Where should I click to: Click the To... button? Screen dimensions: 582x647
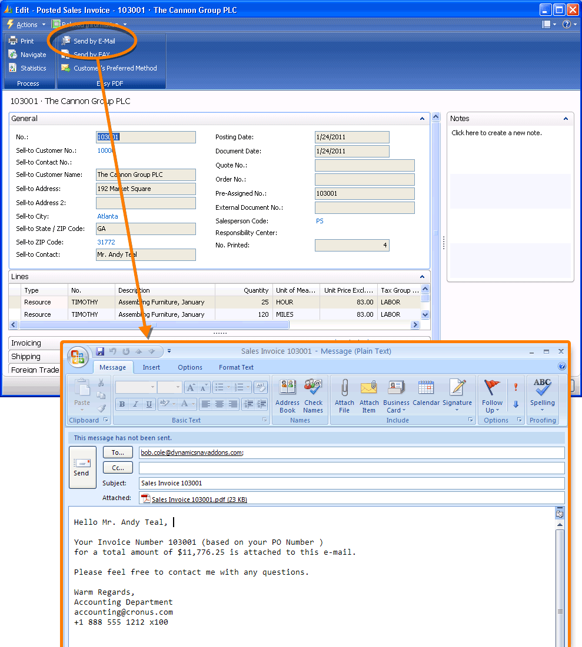coord(118,452)
